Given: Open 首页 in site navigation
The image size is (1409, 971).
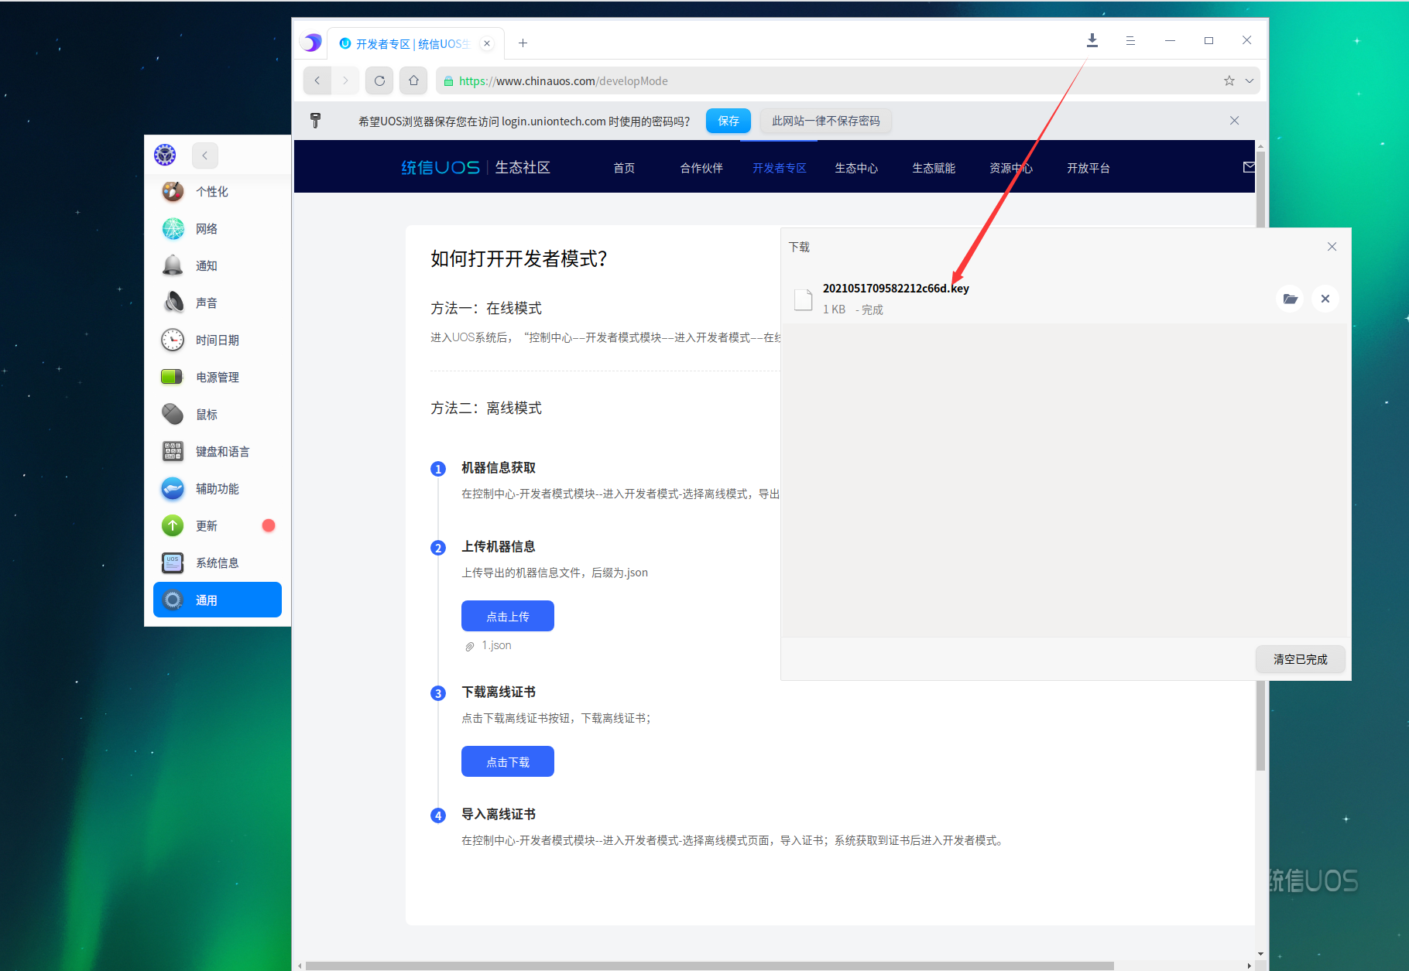Looking at the screenshot, I should (x=624, y=168).
